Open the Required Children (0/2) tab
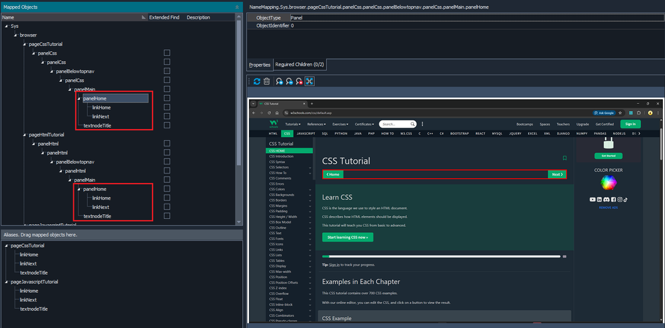 (x=300, y=65)
